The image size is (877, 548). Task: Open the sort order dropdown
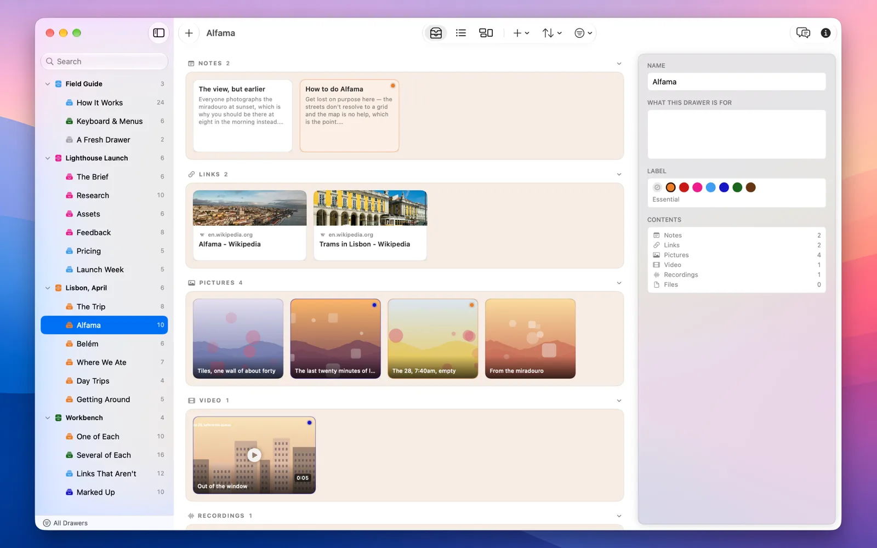(552, 33)
